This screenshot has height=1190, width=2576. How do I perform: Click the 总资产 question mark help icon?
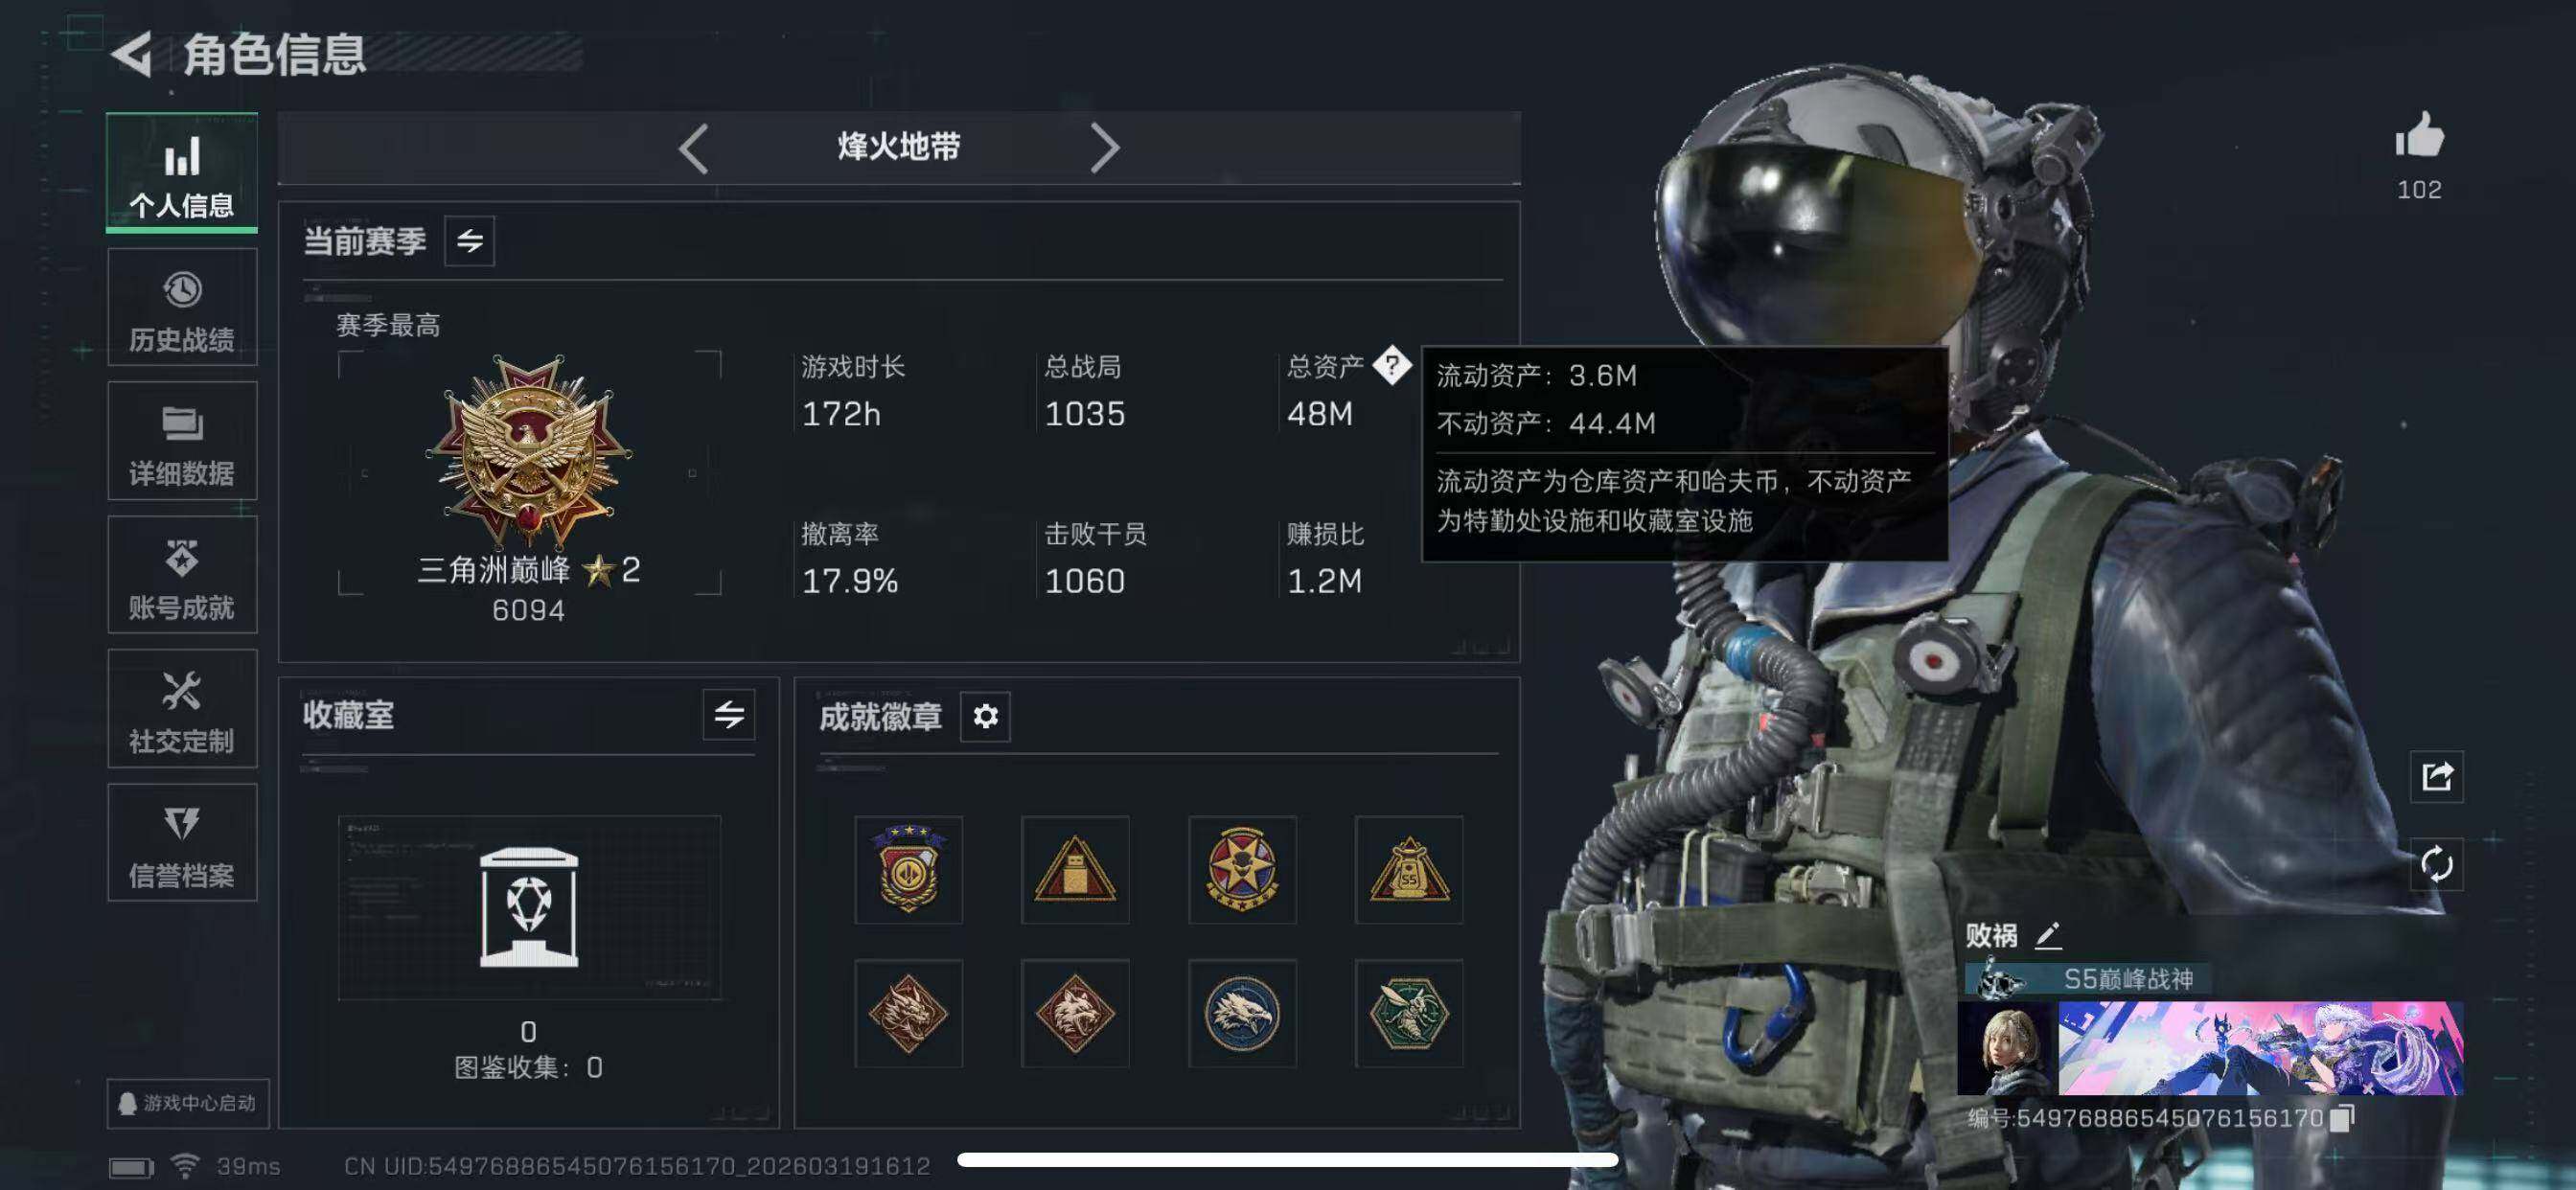1392,365
